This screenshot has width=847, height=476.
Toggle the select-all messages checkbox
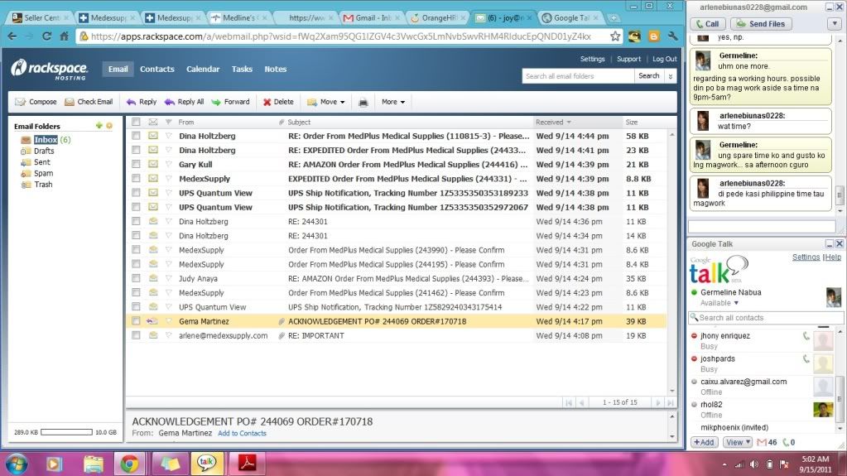pos(136,123)
